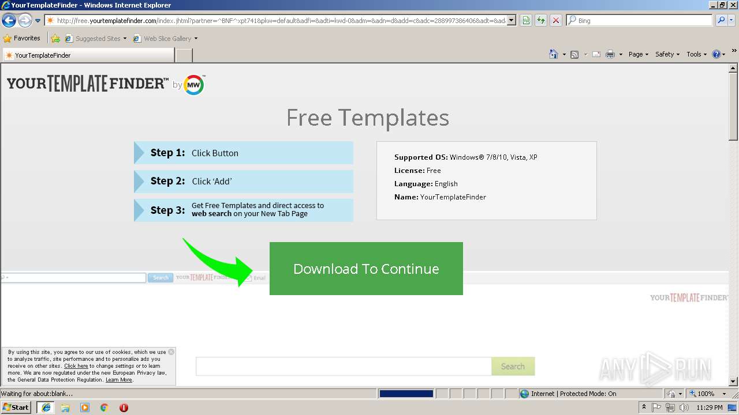Image resolution: width=739 pixels, height=415 pixels.
Task: Open the Page menu
Action: 639,54
